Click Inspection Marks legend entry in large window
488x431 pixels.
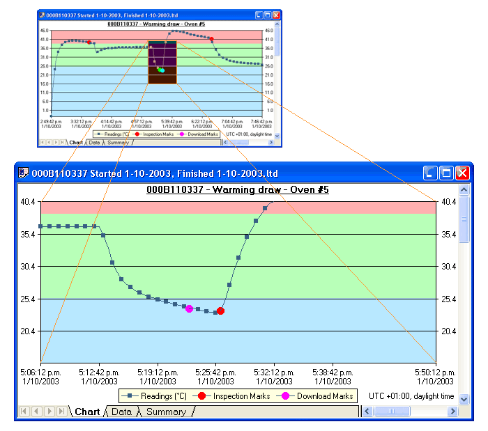pos(232,396)
